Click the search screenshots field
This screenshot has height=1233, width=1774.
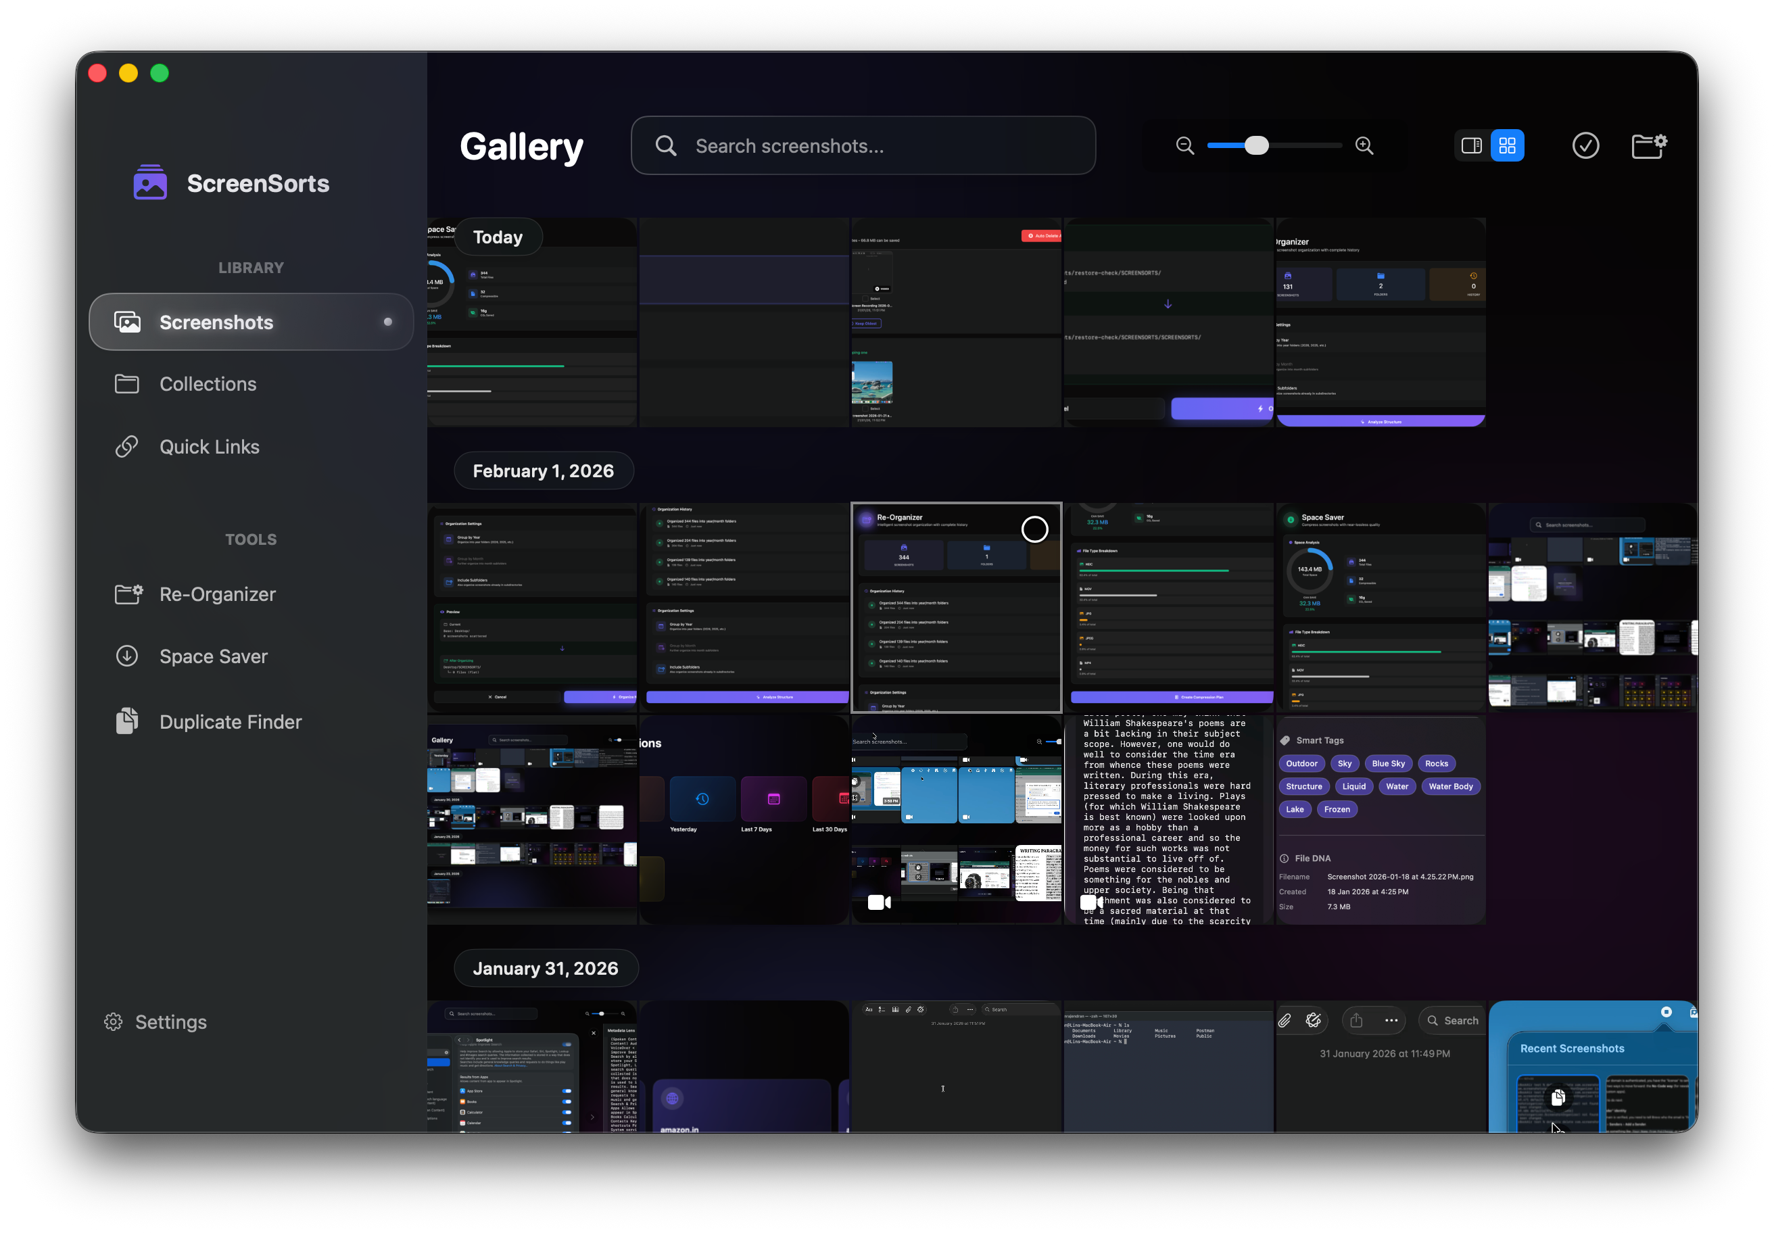[863, 145]
